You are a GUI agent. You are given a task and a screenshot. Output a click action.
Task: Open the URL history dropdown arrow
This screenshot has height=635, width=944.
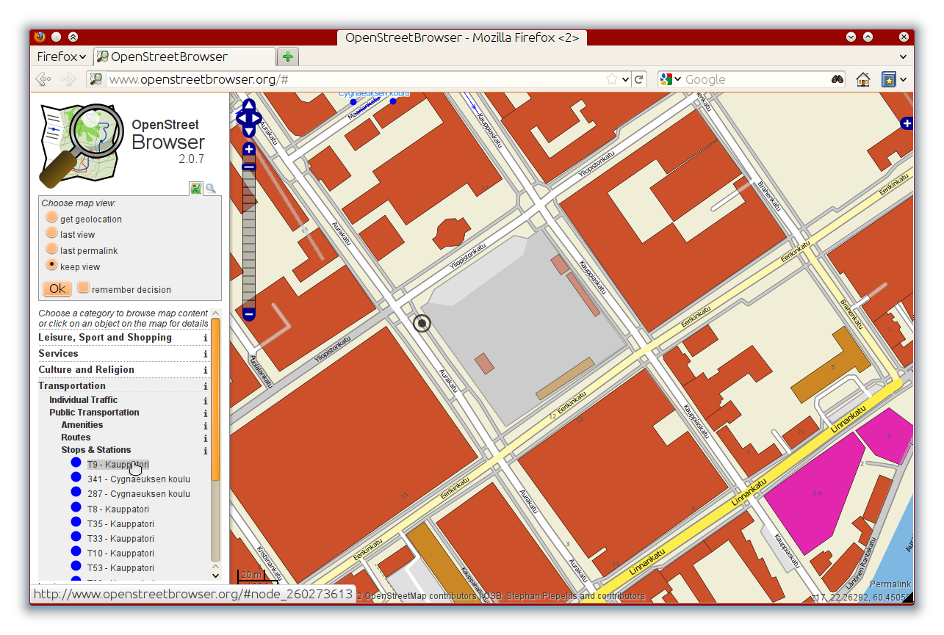626,79
